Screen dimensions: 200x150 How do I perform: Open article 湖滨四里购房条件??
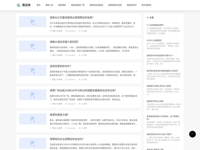point(60,66)
